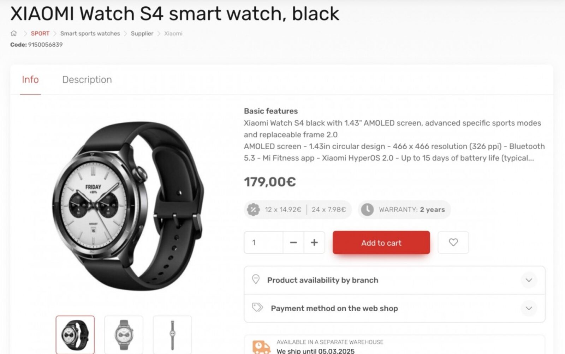Switch to the Description tab
The width and height of the screenshot is (565, 354).
pyautogui.click(x=87, y=80)
